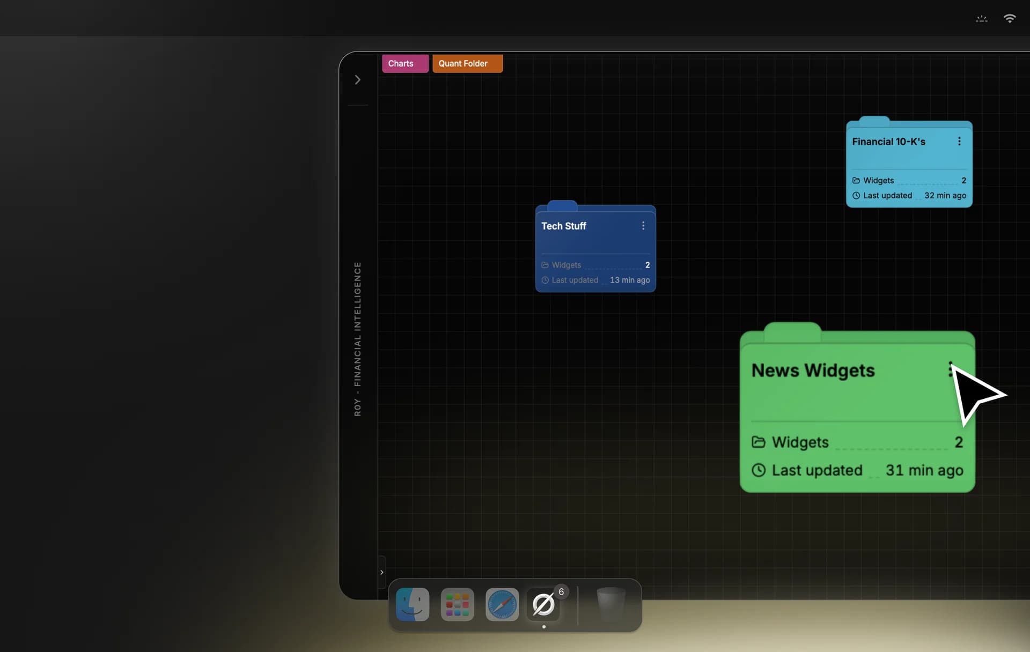Open Launchpad from the Dock
Image resolution: width=1030 pixels, height=652 pixels.
tap(457, 604)
